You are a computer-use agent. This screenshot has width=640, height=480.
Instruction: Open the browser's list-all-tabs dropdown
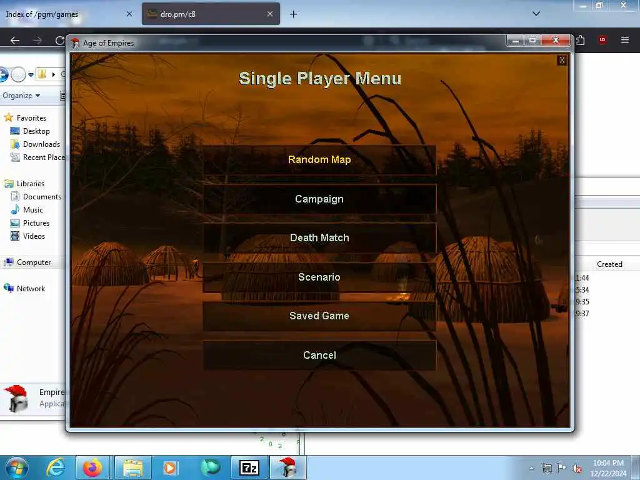tap(536, 14)
